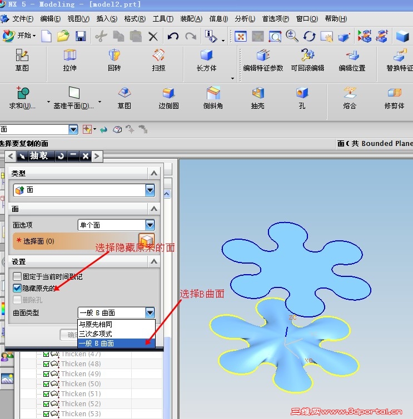The height and width of the screenshot is (419, 413).
Task: Create a 长方体 block
Action: (206, 60)
